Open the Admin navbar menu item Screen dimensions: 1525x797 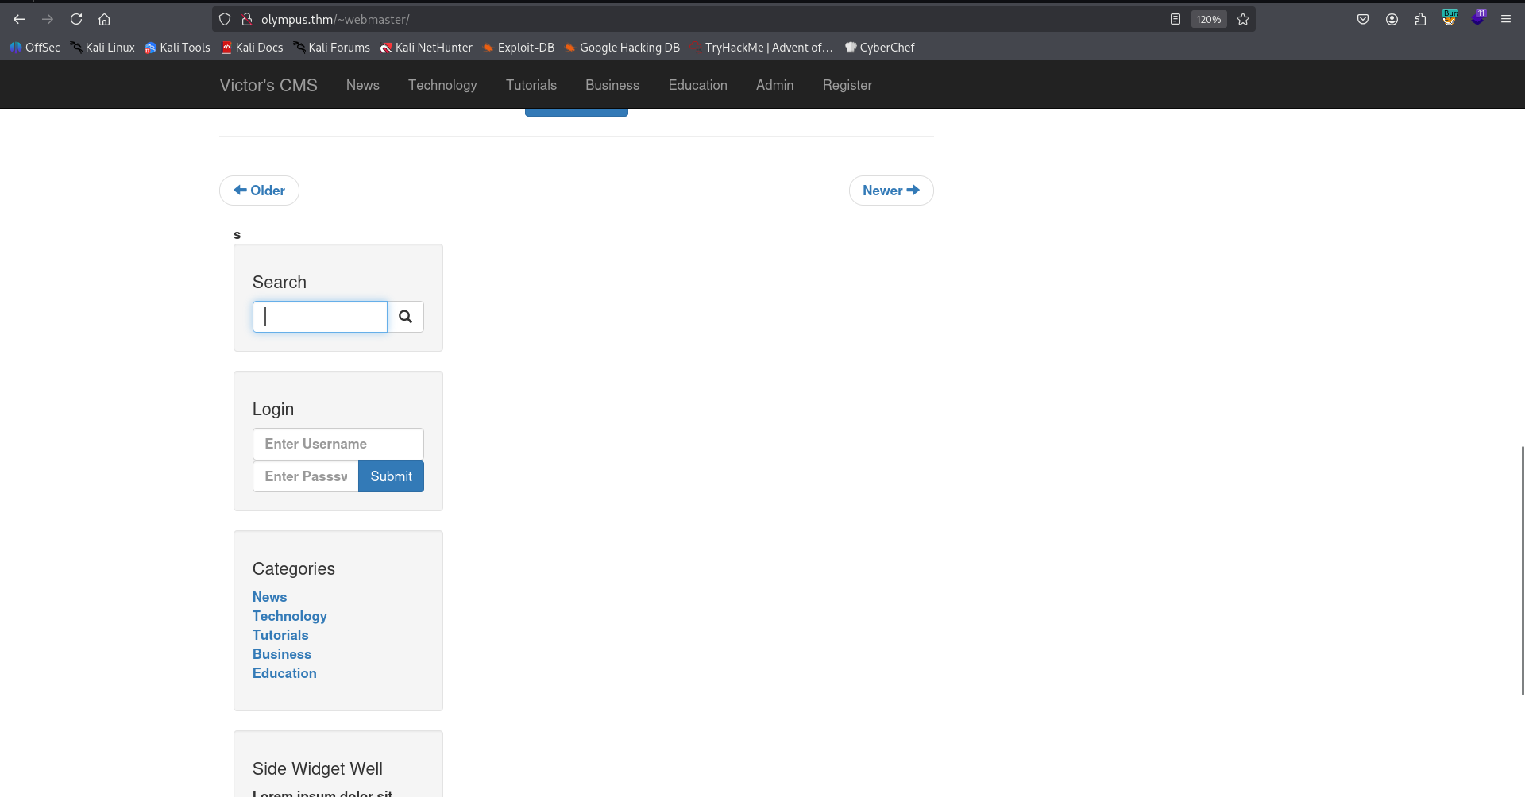coord(774,85)
